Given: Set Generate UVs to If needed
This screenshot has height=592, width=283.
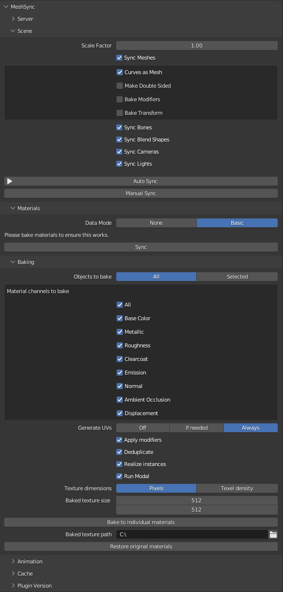Looking at the screenshot, I should [196, 428].
